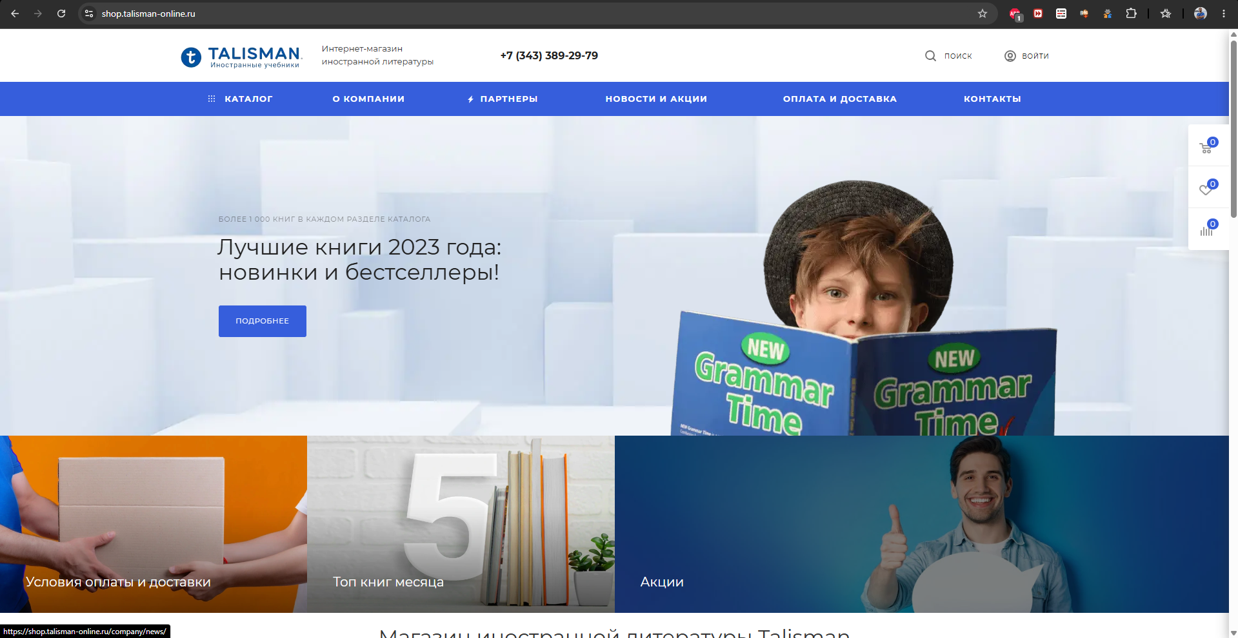Click the Подробнее banner button

coord(263,321)
